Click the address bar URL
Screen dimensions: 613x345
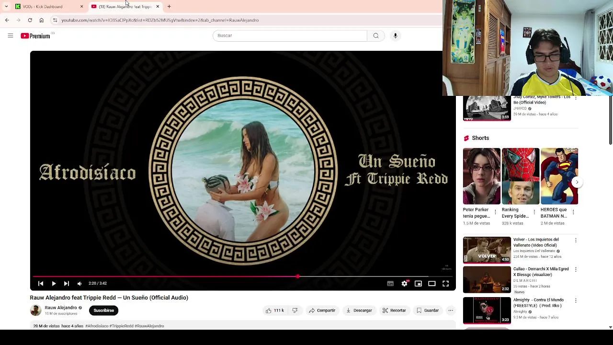point(160,20)
